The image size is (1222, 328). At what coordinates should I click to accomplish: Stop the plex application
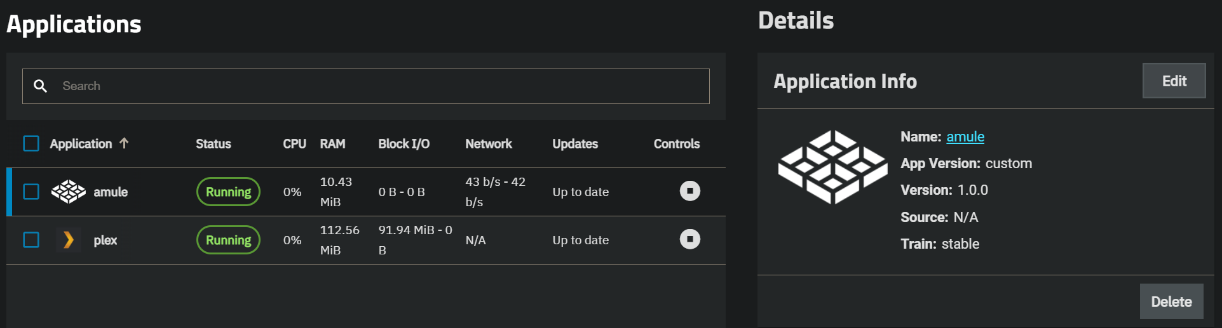[689, 239]
